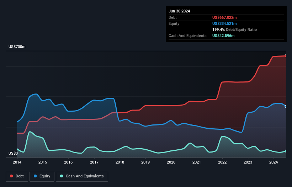Click the blue Equity legend dot

point(35,176)
